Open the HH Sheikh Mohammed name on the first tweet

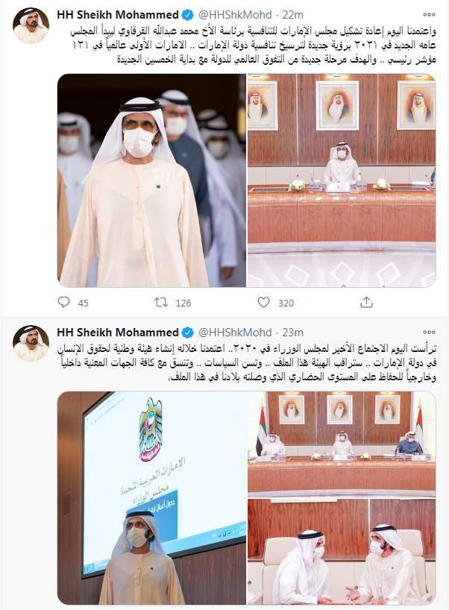118,15
